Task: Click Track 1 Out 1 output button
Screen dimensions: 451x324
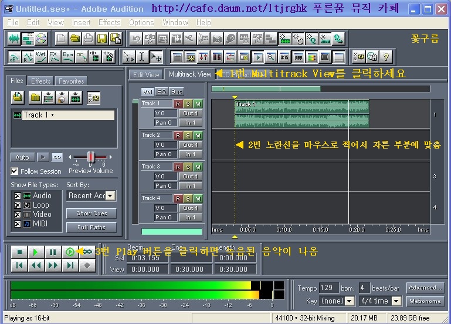Action: tap(191, 113)
